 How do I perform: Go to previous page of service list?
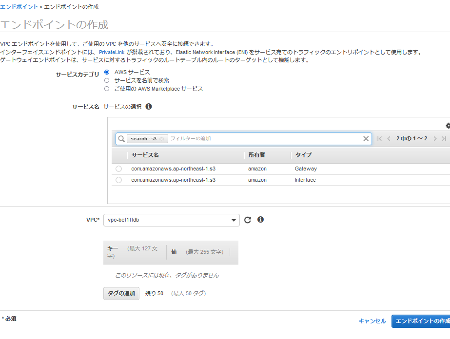coord(389,139)
